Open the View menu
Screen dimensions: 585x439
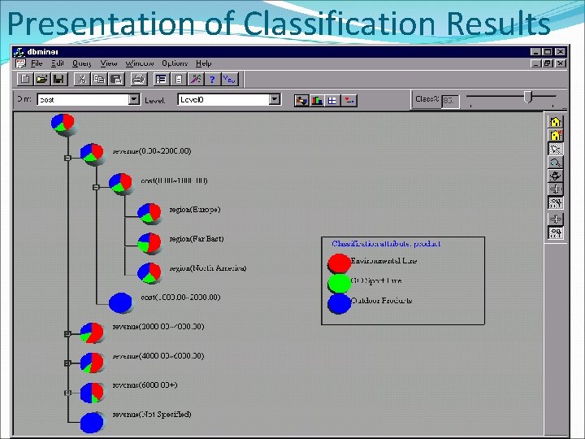coord(109,63)
